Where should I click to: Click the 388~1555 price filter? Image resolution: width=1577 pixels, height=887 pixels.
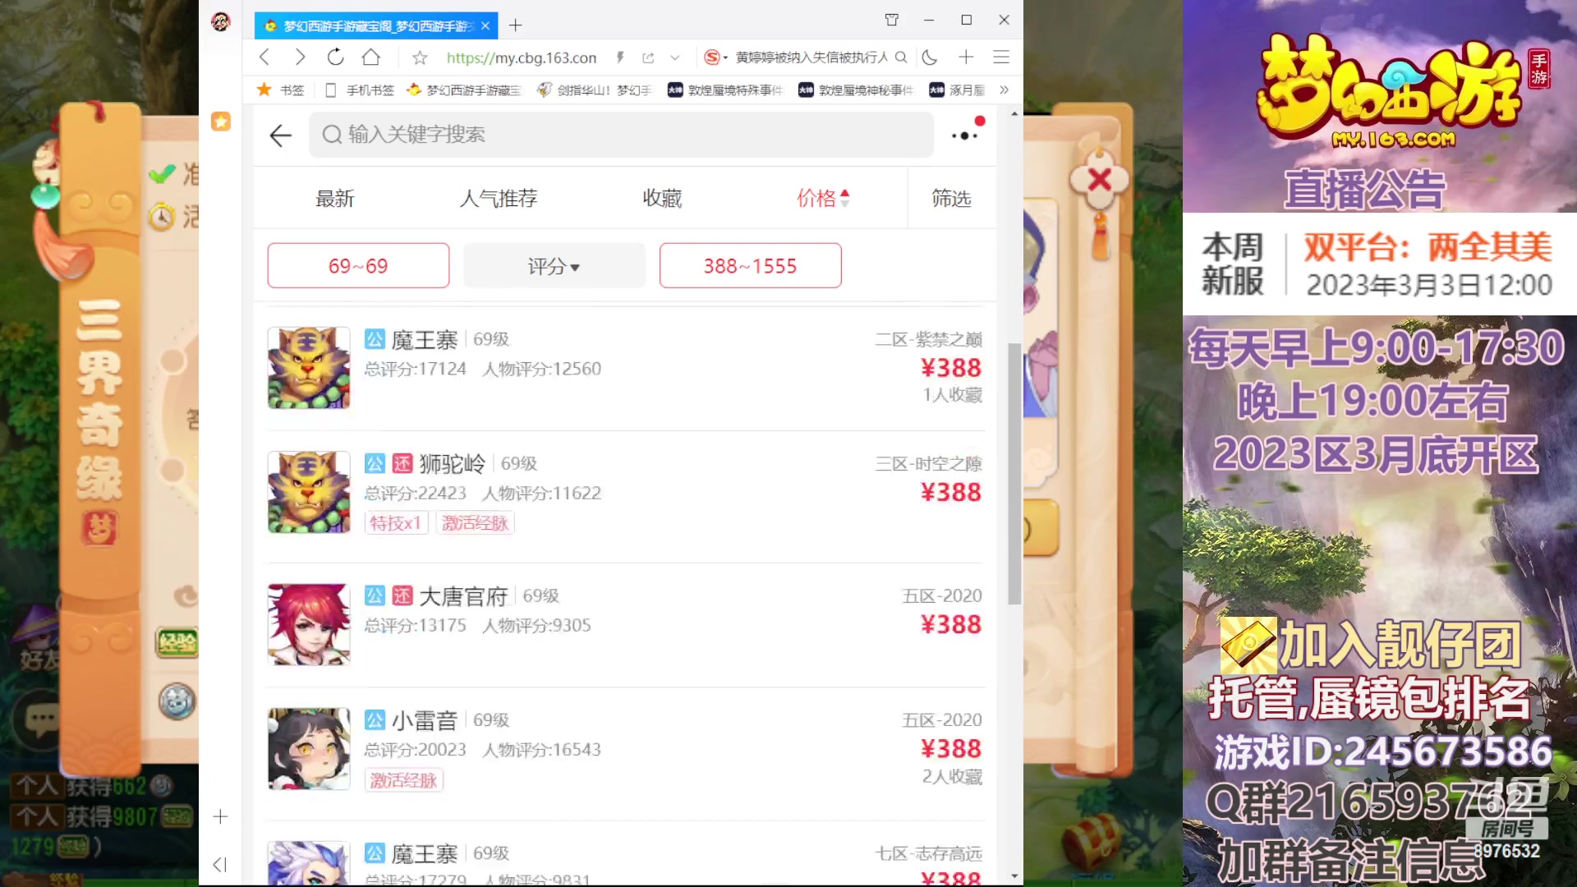point(750,265)
